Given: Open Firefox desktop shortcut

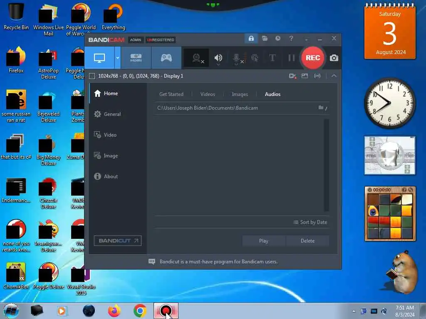Looking at the screenshot, I should (16, 60).
